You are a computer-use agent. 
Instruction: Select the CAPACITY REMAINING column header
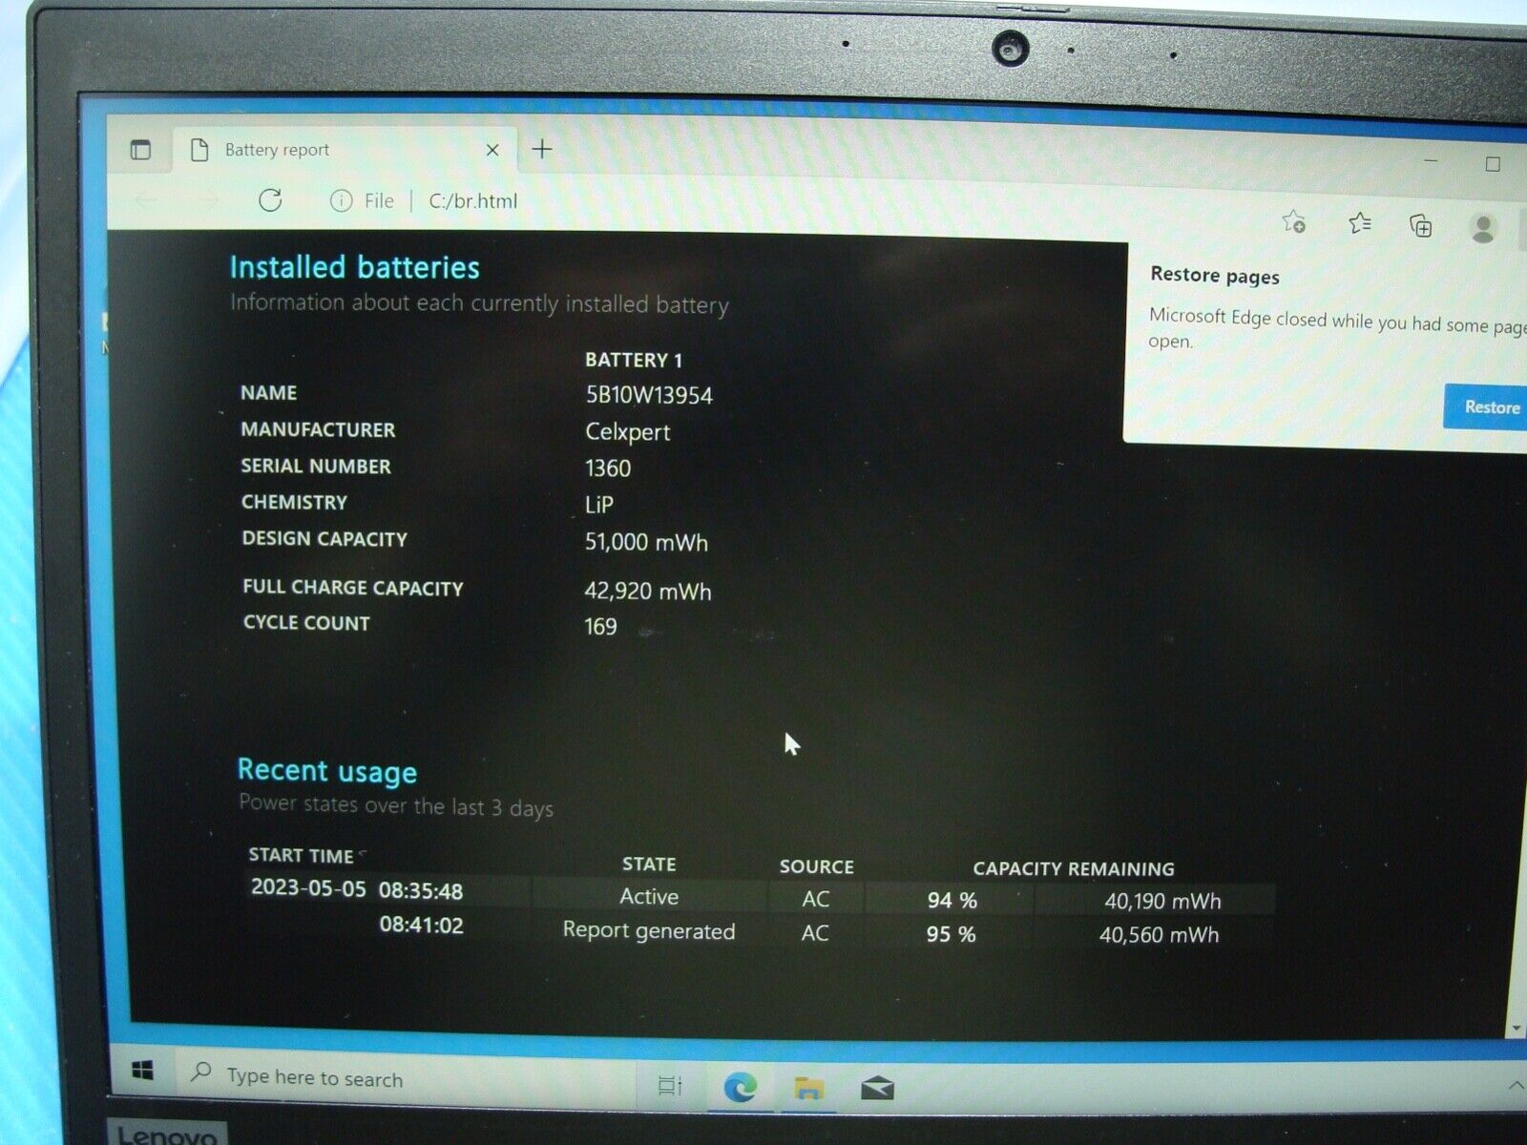click(1074, 869)
